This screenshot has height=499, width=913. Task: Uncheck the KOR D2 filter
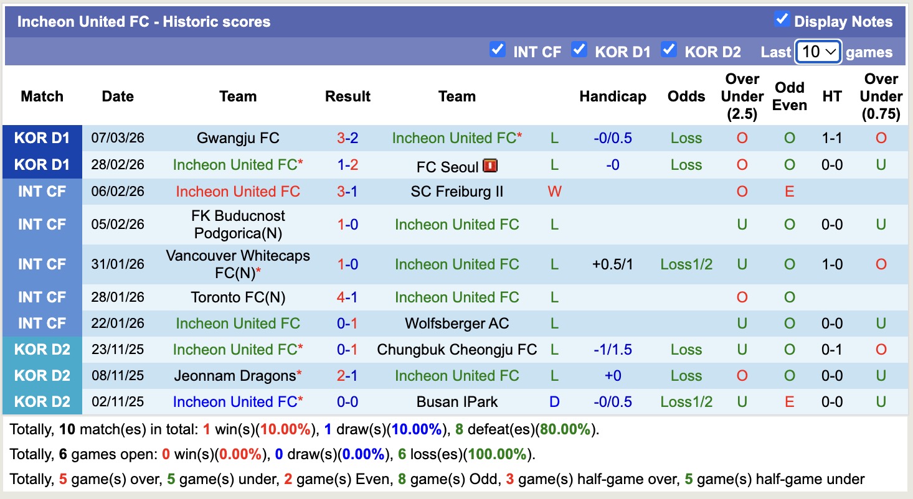pos(669,50)
